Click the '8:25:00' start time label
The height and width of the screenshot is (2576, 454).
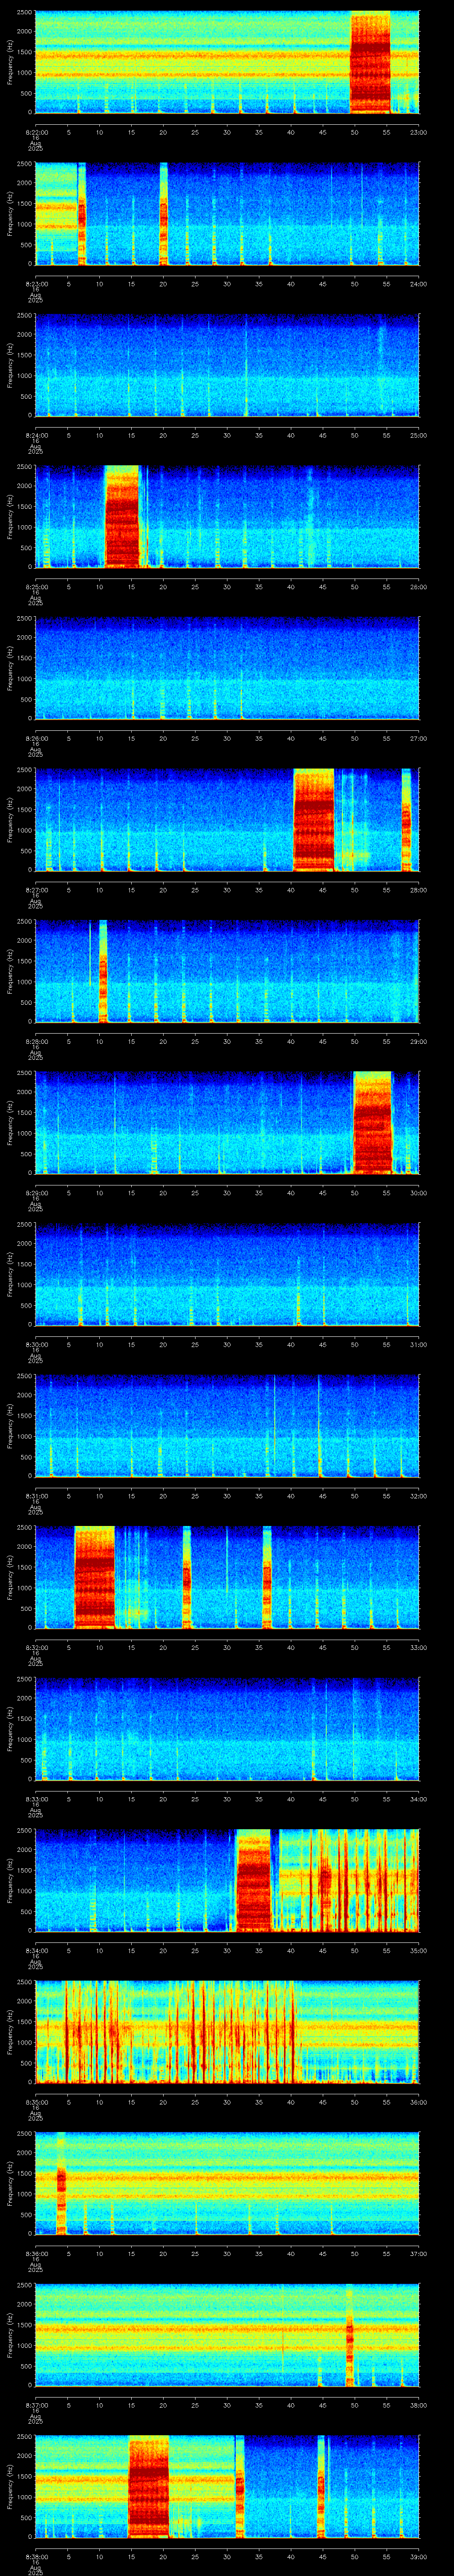36,586
